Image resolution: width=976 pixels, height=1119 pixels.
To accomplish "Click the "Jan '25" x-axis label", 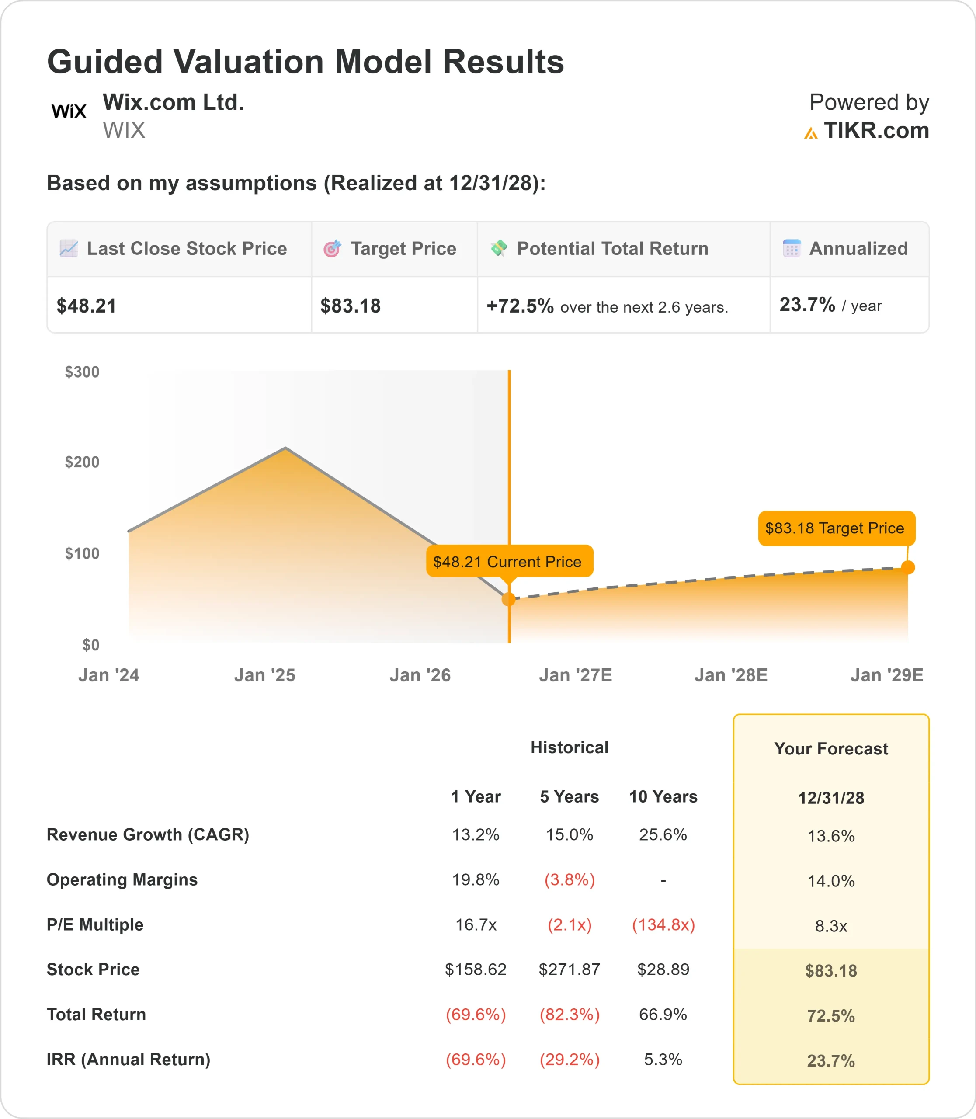I will 265,675.
